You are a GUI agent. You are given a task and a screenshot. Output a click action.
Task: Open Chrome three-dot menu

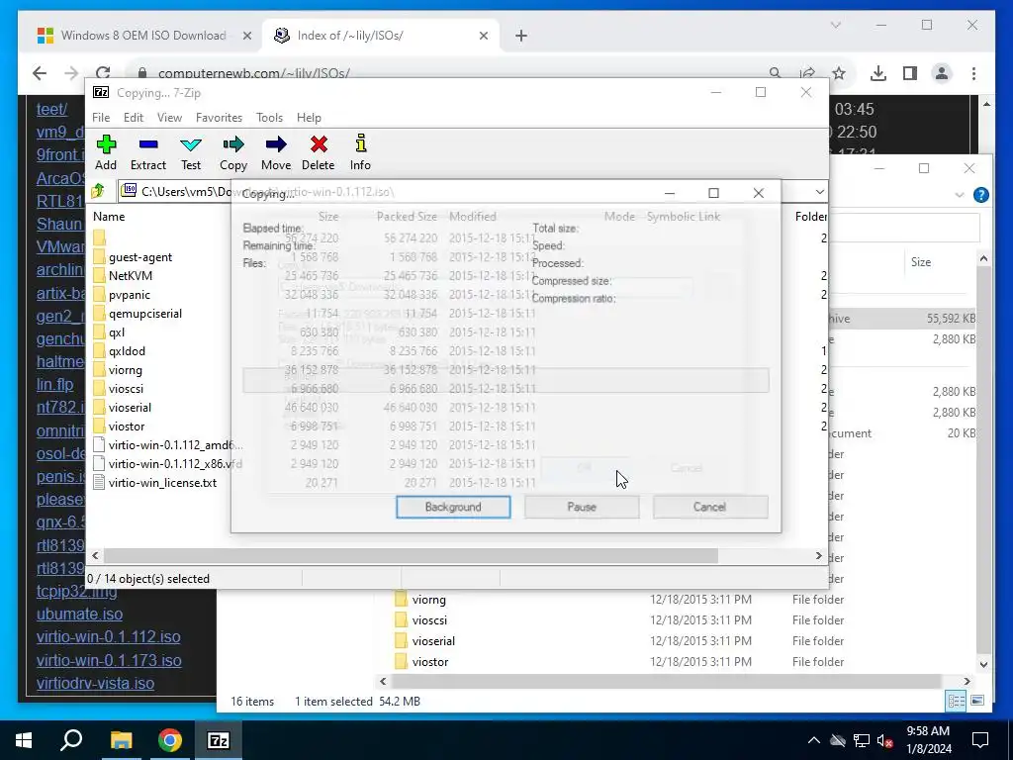973,73
